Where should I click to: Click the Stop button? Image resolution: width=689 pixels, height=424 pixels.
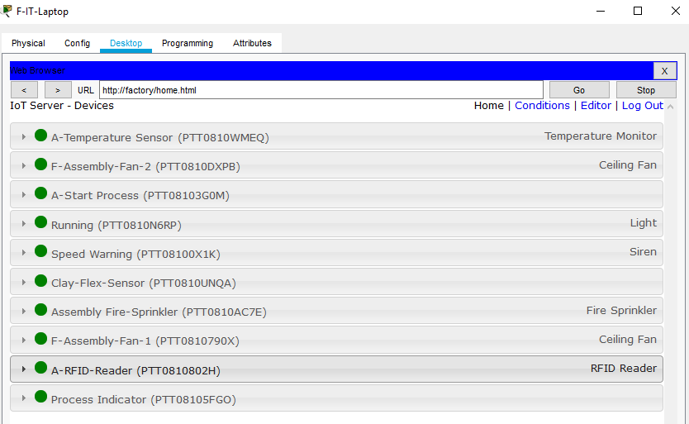click(646, 90)
